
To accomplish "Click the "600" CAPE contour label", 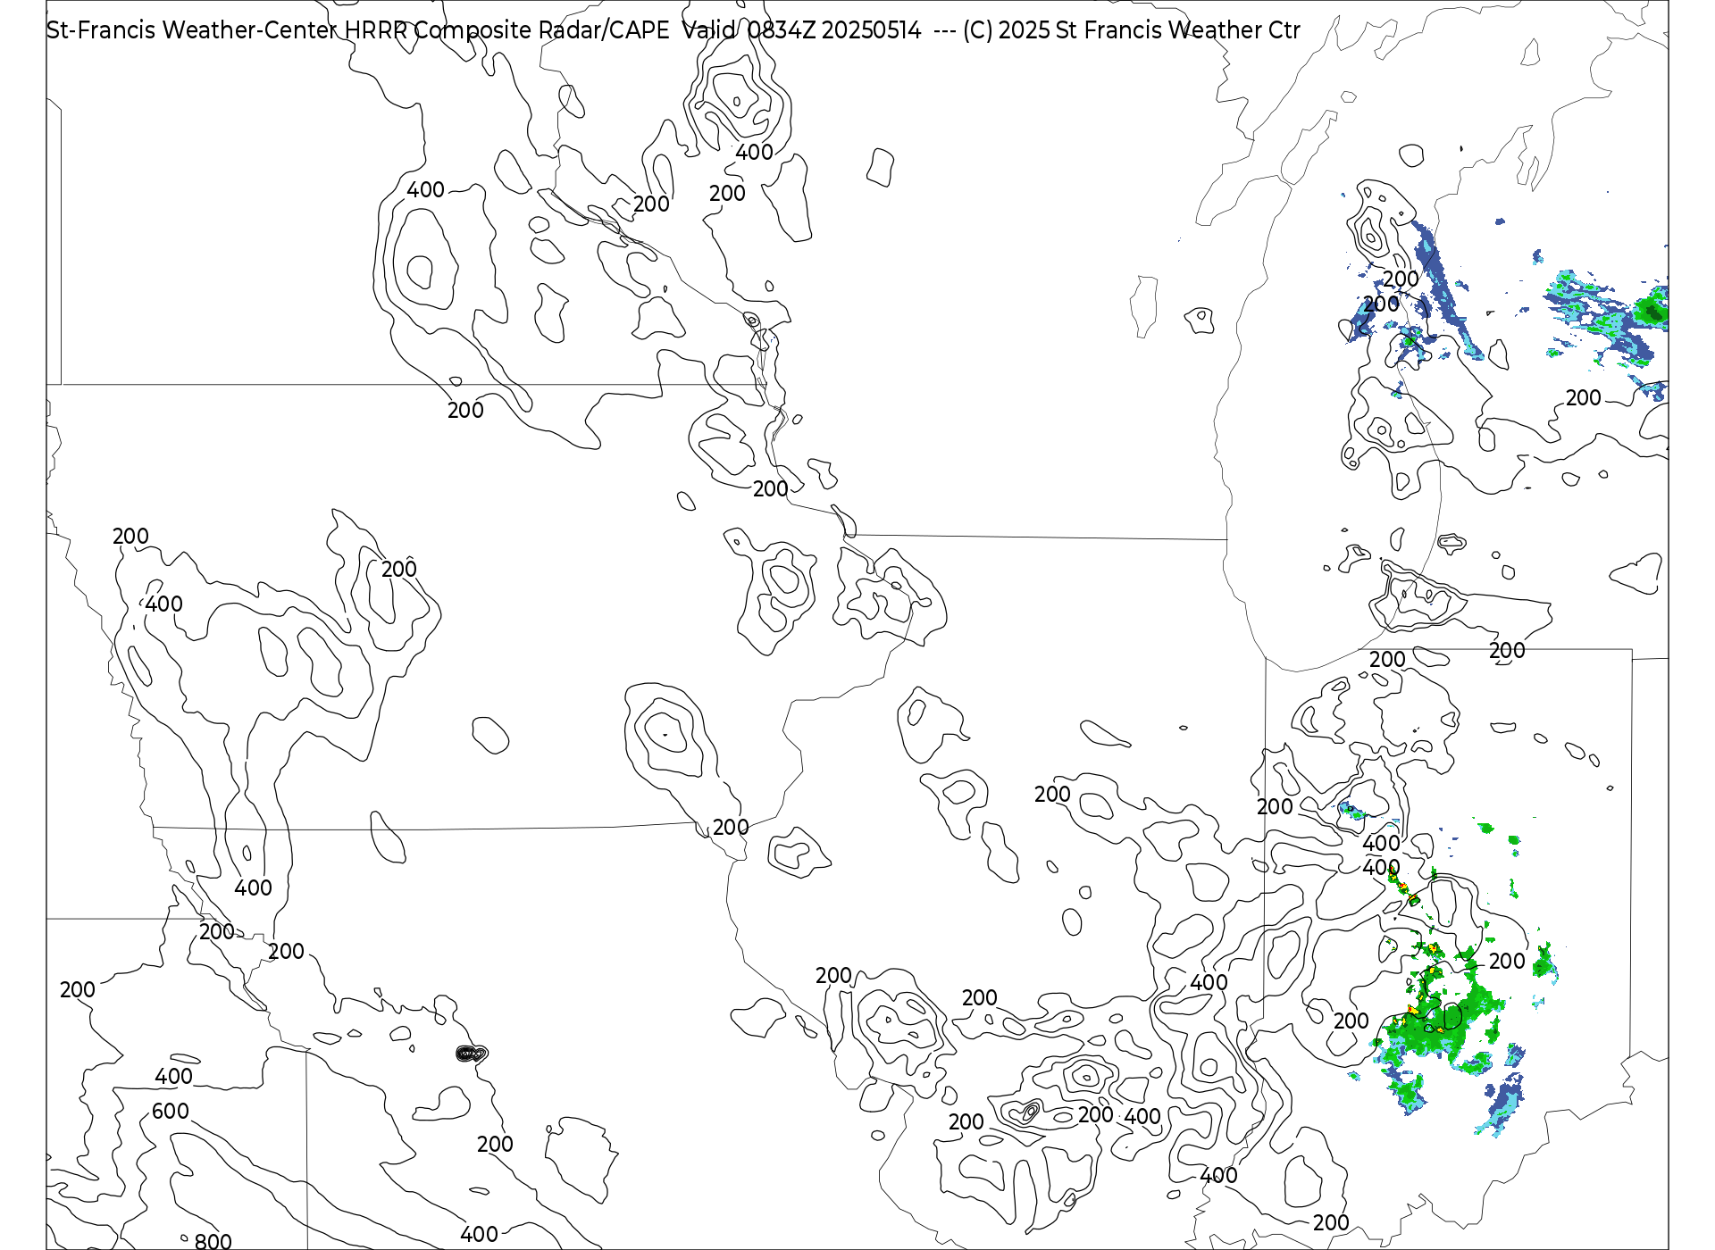I will point(171,1112).
